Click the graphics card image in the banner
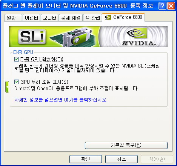177x166 pixels. 73,37
